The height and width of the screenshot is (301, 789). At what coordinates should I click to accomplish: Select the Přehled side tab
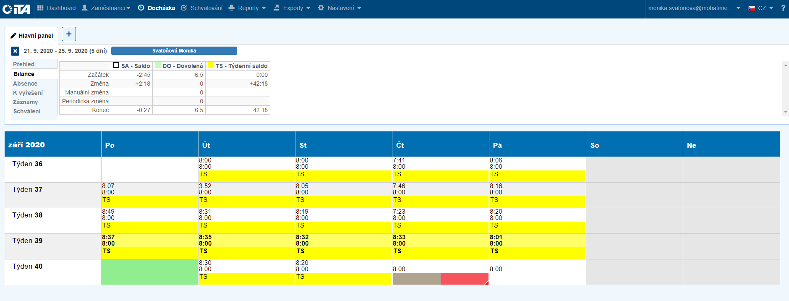point(24,64)
